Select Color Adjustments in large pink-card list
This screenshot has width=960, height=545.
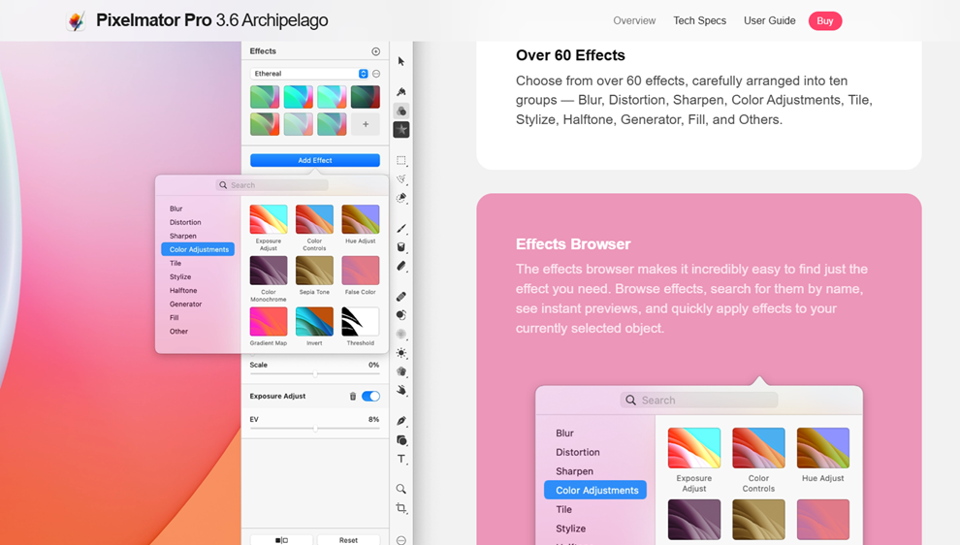[x=595, y=490]
